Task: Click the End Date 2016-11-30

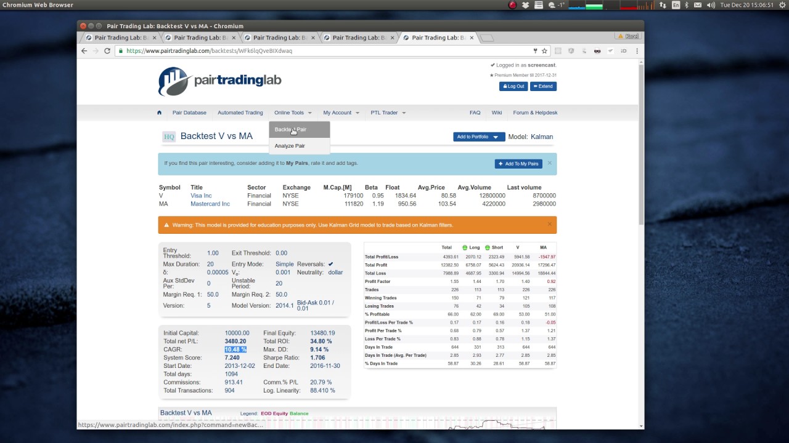Action: click(325, 366)
